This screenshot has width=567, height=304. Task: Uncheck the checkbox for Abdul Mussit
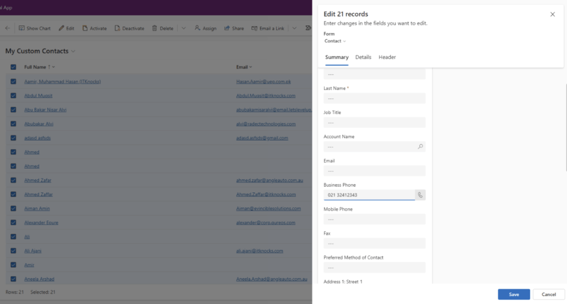[x=13, y=96]
